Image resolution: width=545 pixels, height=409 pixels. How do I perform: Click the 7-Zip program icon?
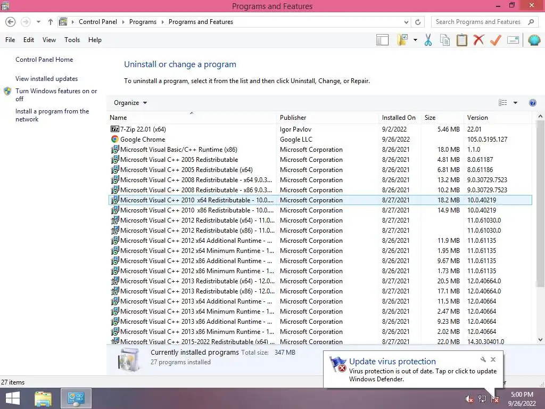[x=115, y=129]
